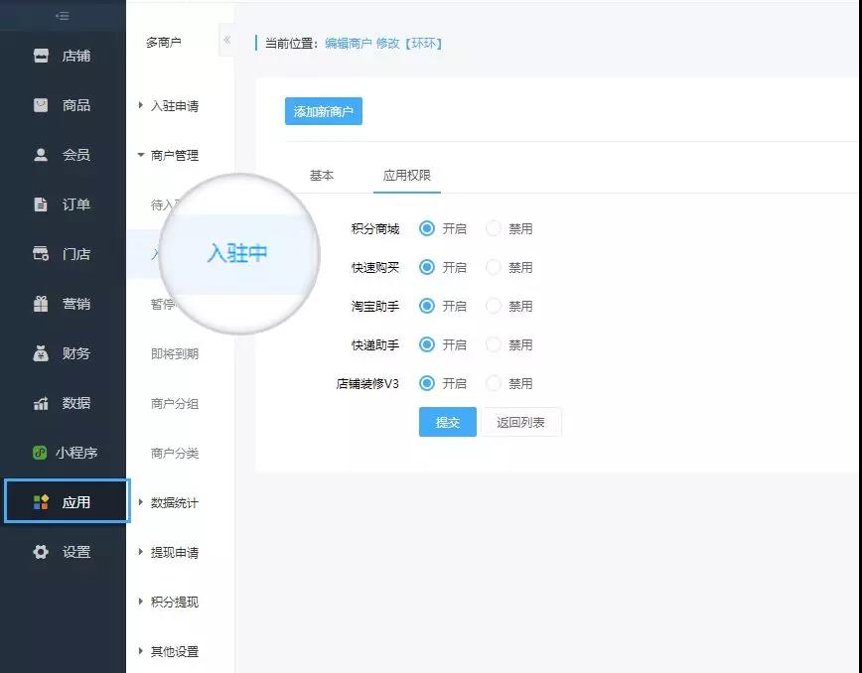Screen dimensions: 862x673
Task: Enable 店铺装修V3 with the 开启 radio
Action: (427, 383)
